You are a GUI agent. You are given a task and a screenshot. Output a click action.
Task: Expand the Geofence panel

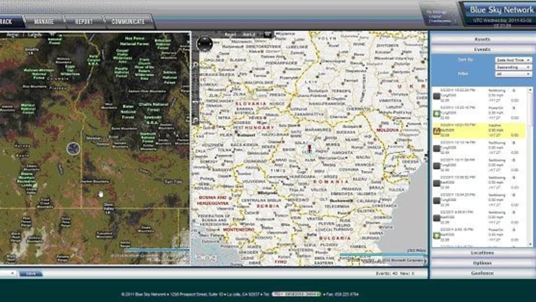click(x=482, y=273)
